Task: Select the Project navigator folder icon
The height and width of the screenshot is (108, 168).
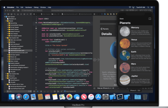Action: (x=5, y=14)
